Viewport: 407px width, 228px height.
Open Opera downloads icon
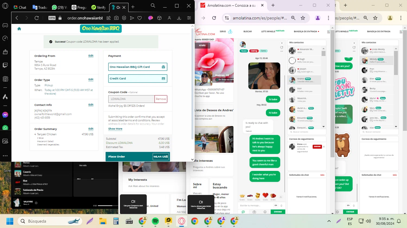point(179,18)
